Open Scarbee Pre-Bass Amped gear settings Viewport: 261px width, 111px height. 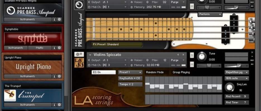(59, 19)
